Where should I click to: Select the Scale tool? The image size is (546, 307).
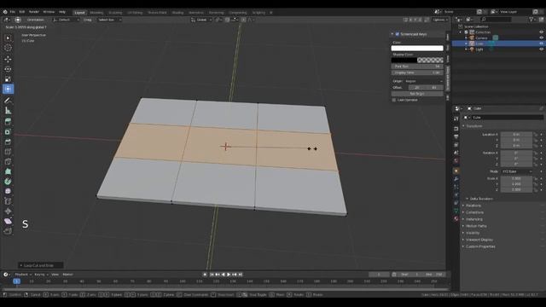pos(8,79)
